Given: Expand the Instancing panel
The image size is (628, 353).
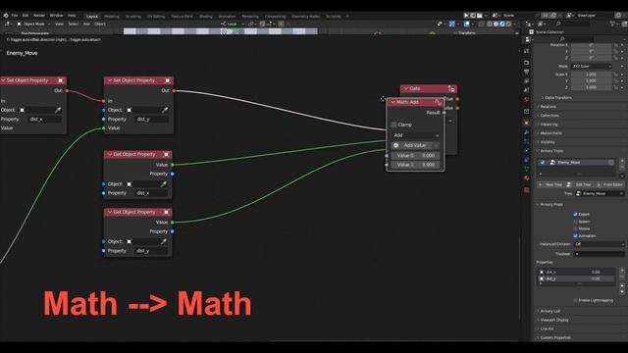Looking at the screenshot, I should 549,125.
